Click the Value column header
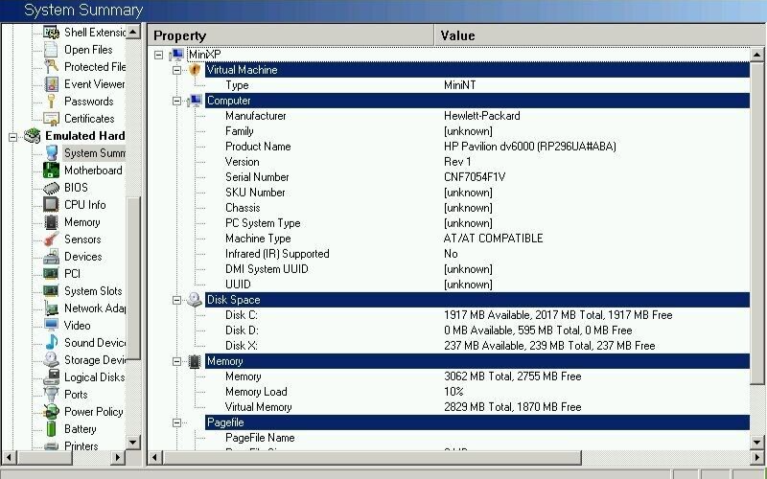The width and height of the screenshot is (767, 479). coord(600,35)
